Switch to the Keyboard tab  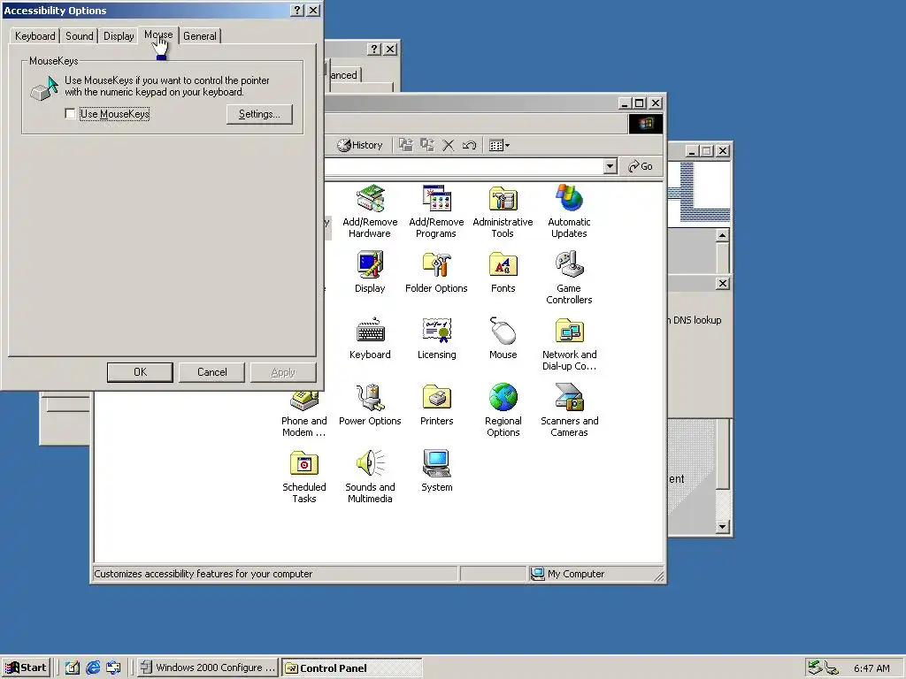coord(35,35)
